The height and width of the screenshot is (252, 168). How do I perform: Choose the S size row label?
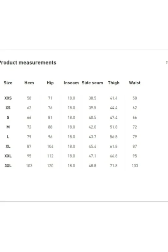pos(8,117)
